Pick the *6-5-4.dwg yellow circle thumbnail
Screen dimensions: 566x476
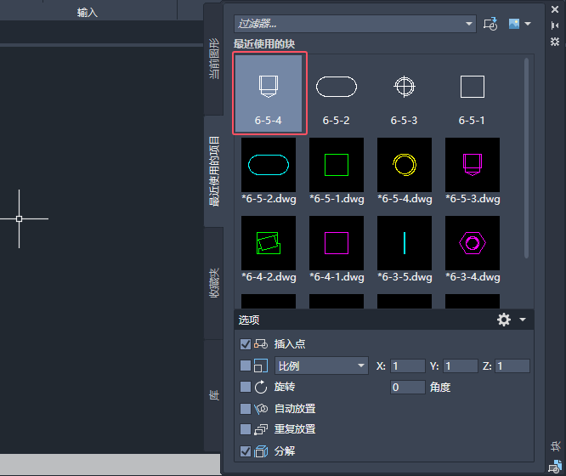click(x=405, y=171)
